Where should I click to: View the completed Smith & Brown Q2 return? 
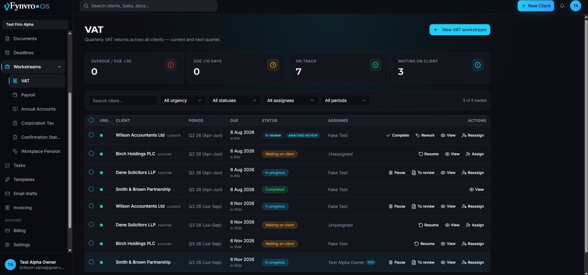pyautogui.click(x=477, y=190)
